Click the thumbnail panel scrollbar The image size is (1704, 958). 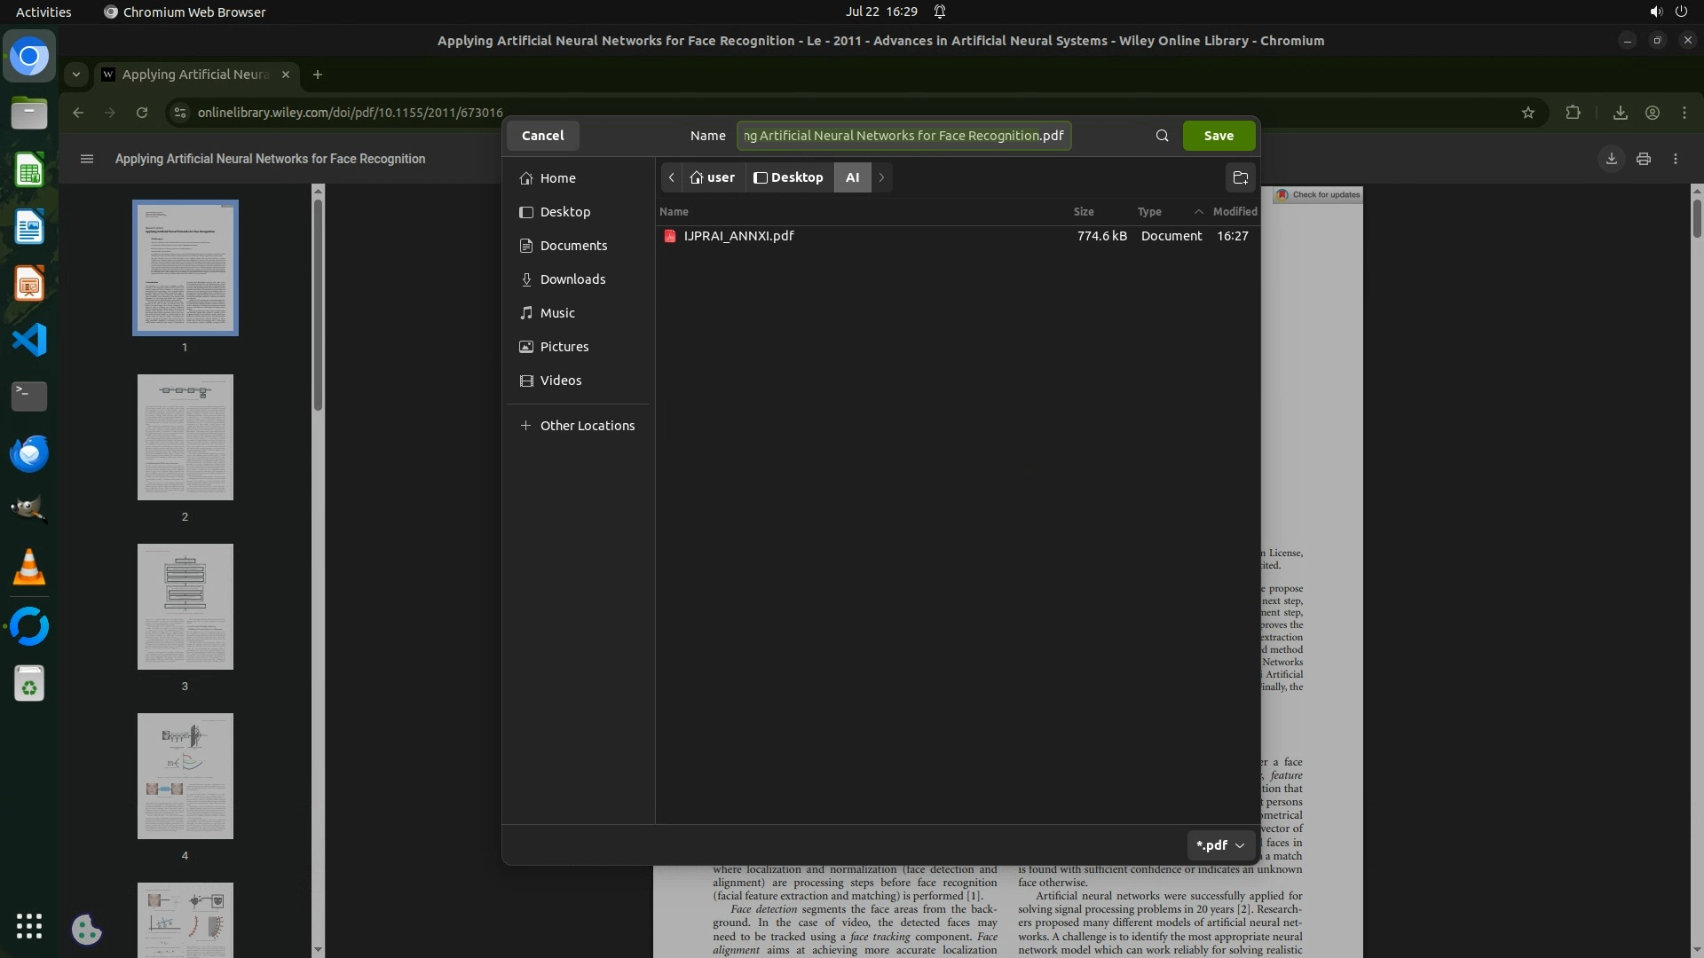click(x=318, y=306)
